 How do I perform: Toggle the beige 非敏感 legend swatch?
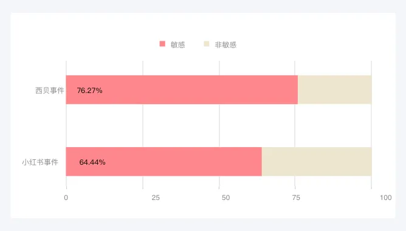(x=207, y=44)
